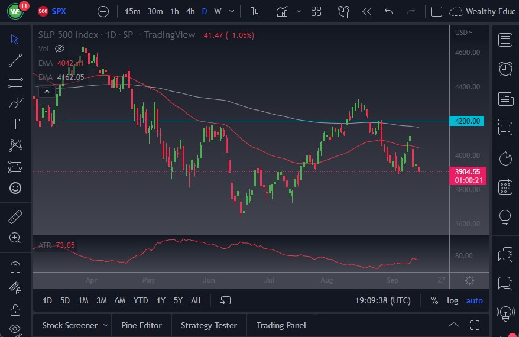Open chart settings gear icon
The image size is (519, 337).
(469, 281)
